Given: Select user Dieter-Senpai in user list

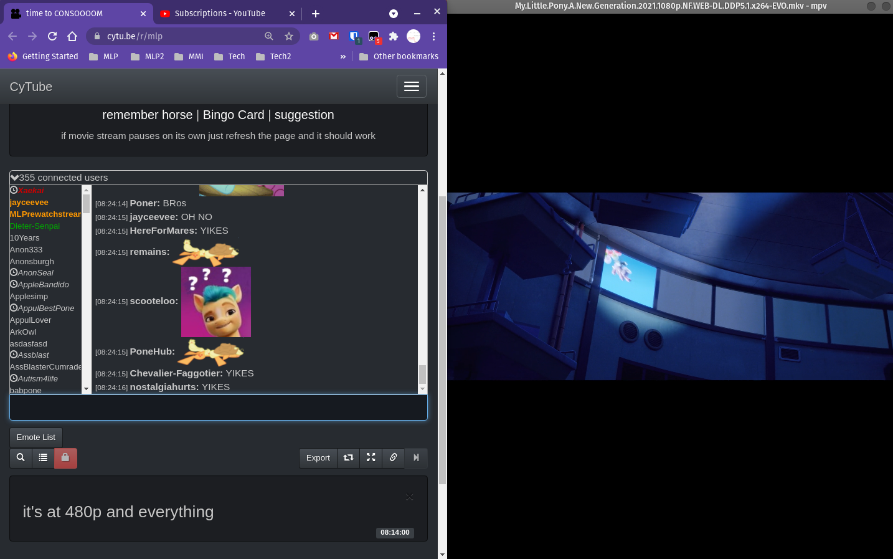Looking at the screenshot, I should 35,226.
